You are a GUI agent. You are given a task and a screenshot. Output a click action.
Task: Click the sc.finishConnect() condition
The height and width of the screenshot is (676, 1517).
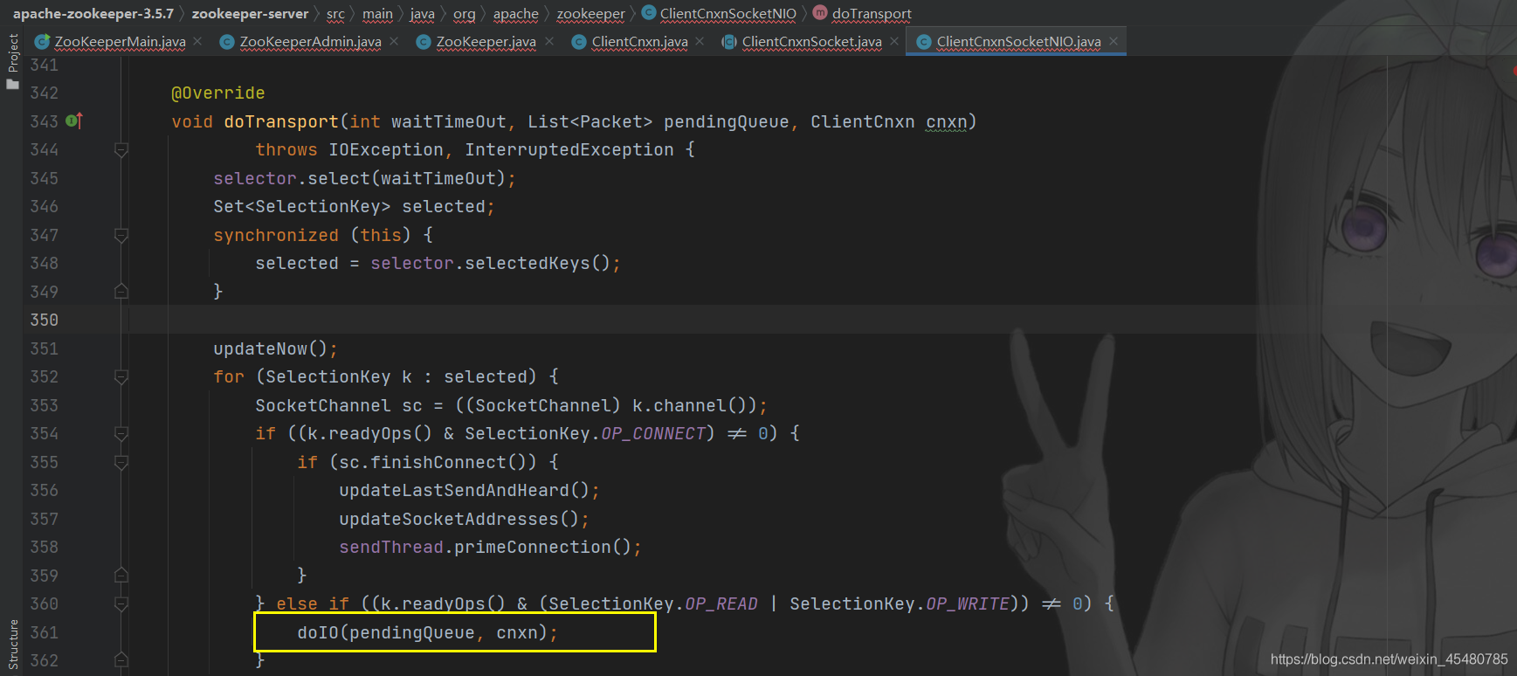click(x=438, y=462)
